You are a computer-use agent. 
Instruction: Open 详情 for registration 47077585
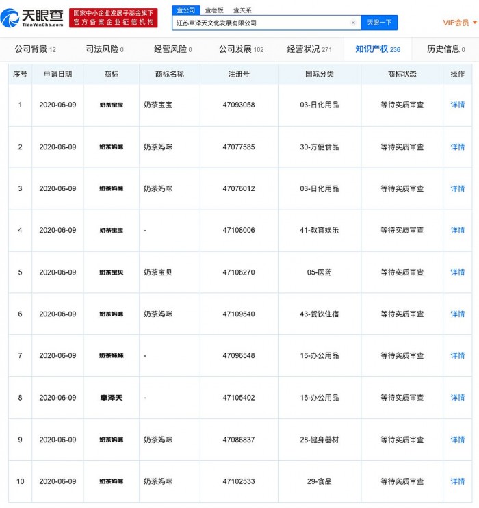coord(457,147)
